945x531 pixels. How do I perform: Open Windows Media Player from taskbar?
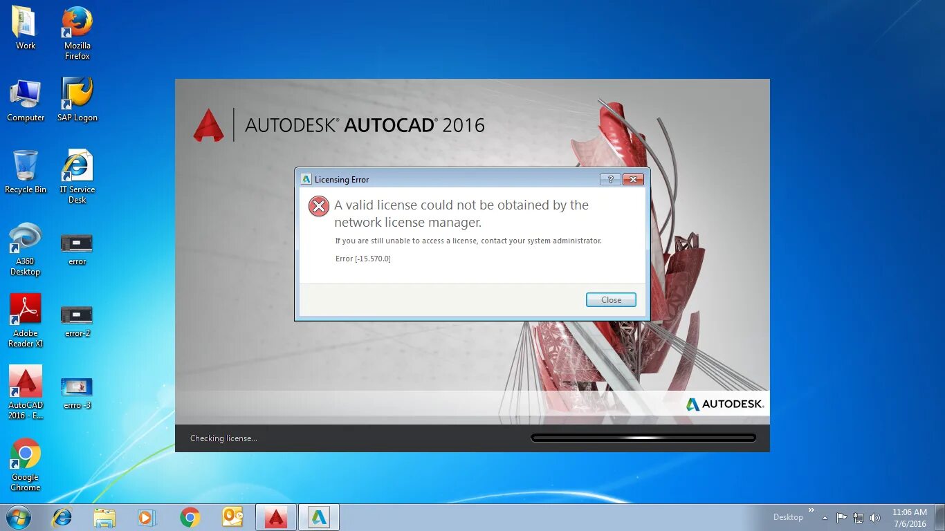[x=147, y=517]
